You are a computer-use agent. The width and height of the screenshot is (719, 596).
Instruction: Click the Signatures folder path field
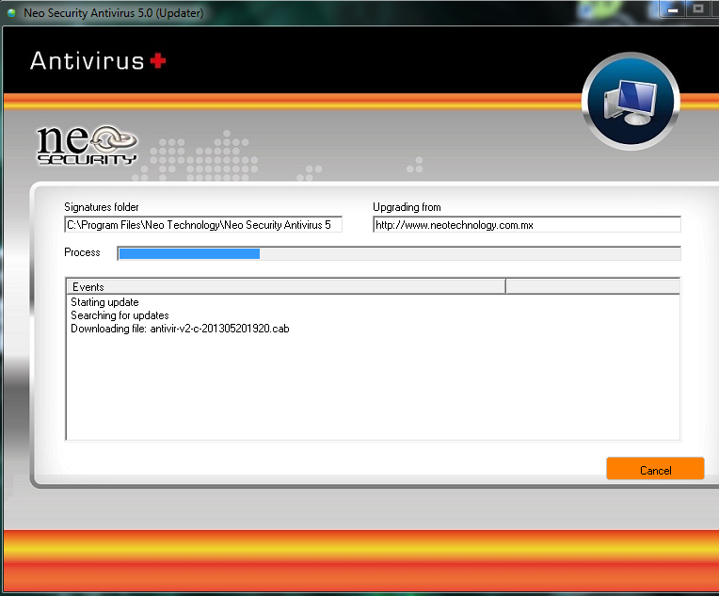coord(203,225)
